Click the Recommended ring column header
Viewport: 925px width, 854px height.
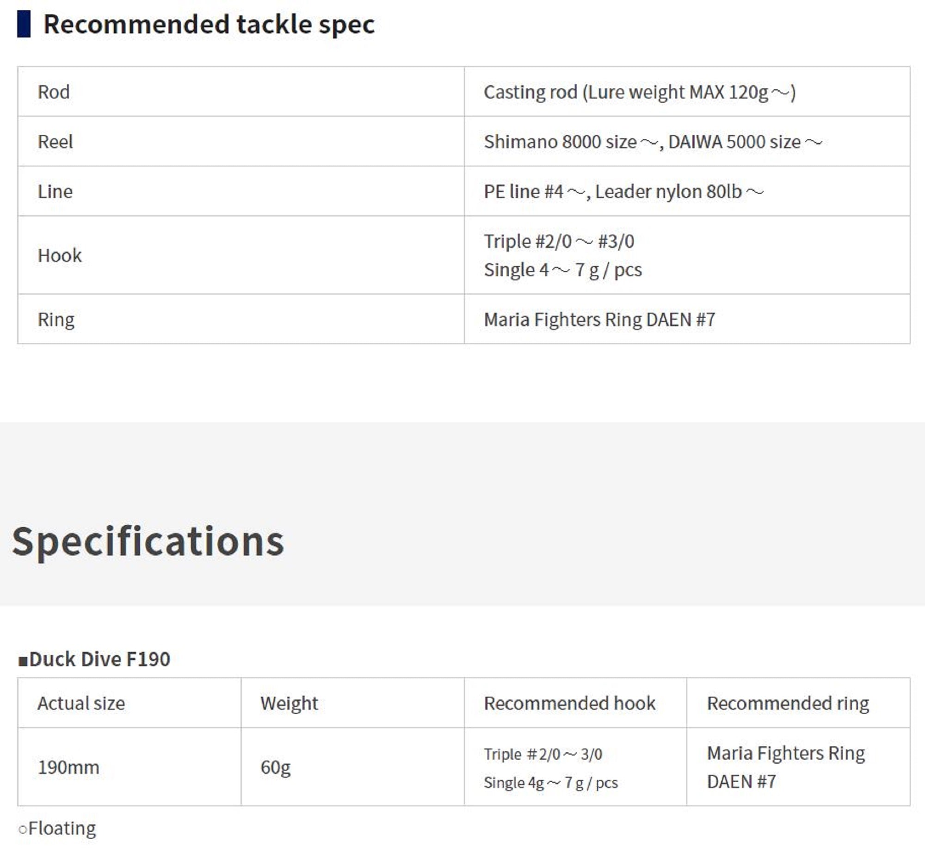coord(788,703)
